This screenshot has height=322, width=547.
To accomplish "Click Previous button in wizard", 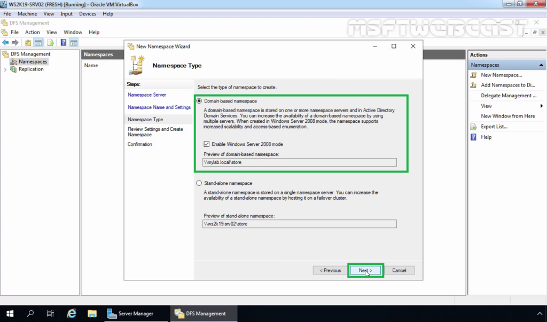I will point(330,270).
